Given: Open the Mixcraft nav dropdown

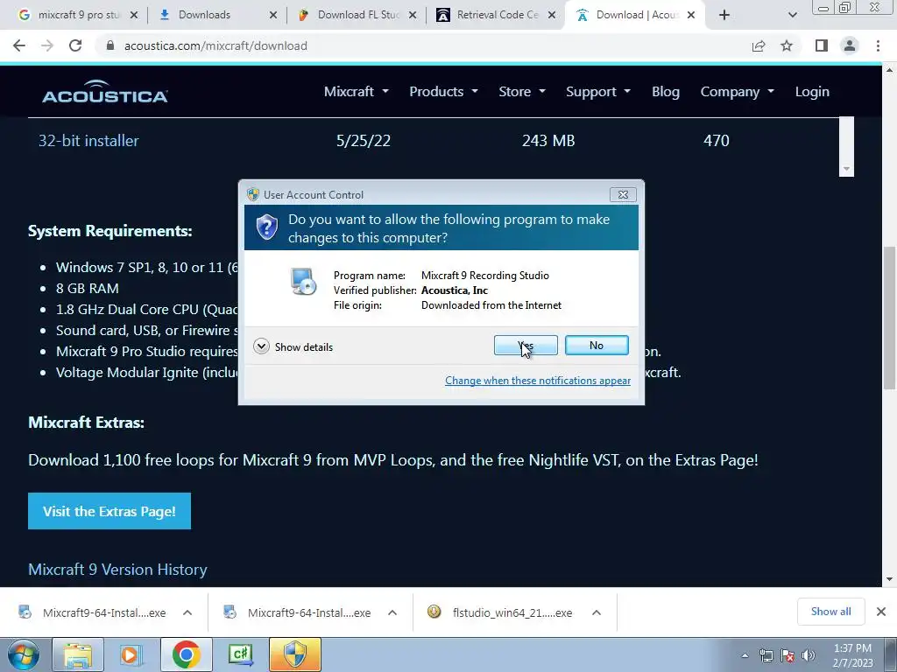Looking at the screenshot, I should click(356, 91).
